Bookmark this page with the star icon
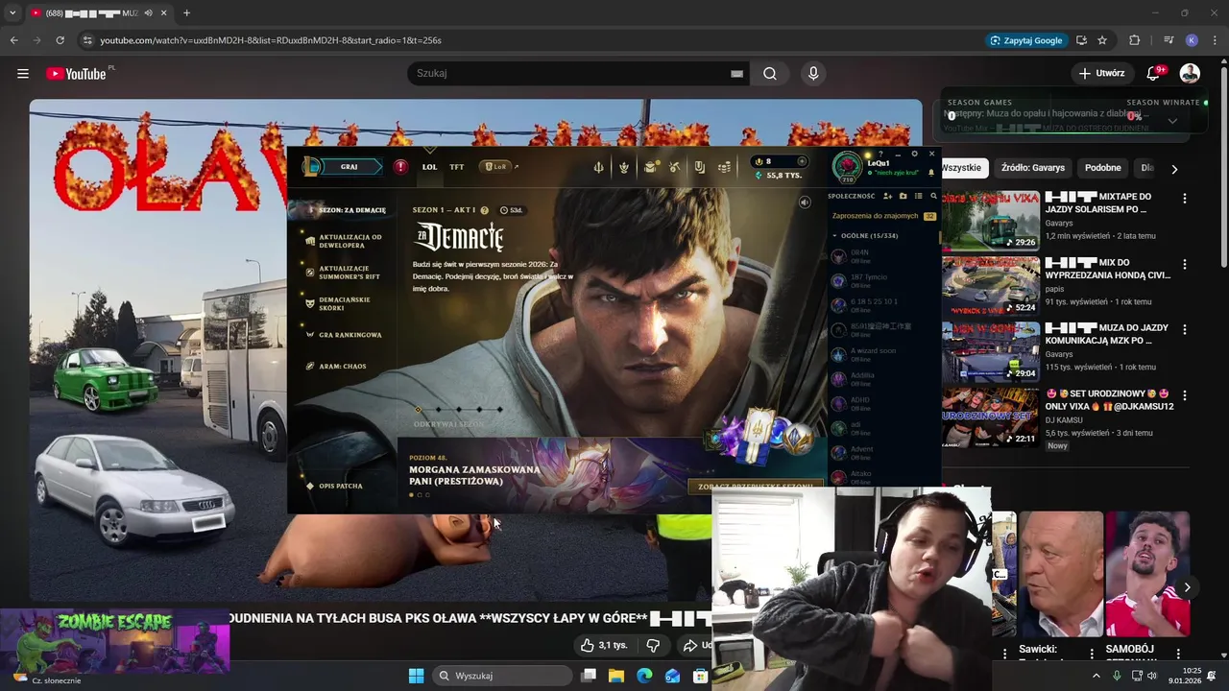Viewport: 1229px width, 691px height. 1102,40
